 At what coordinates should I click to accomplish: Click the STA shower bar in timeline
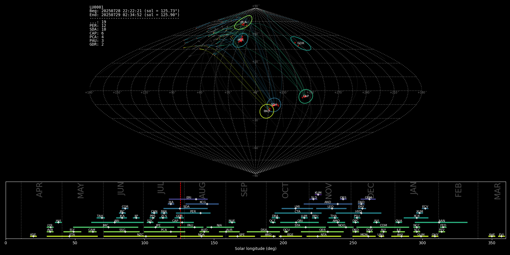point(297,227)
